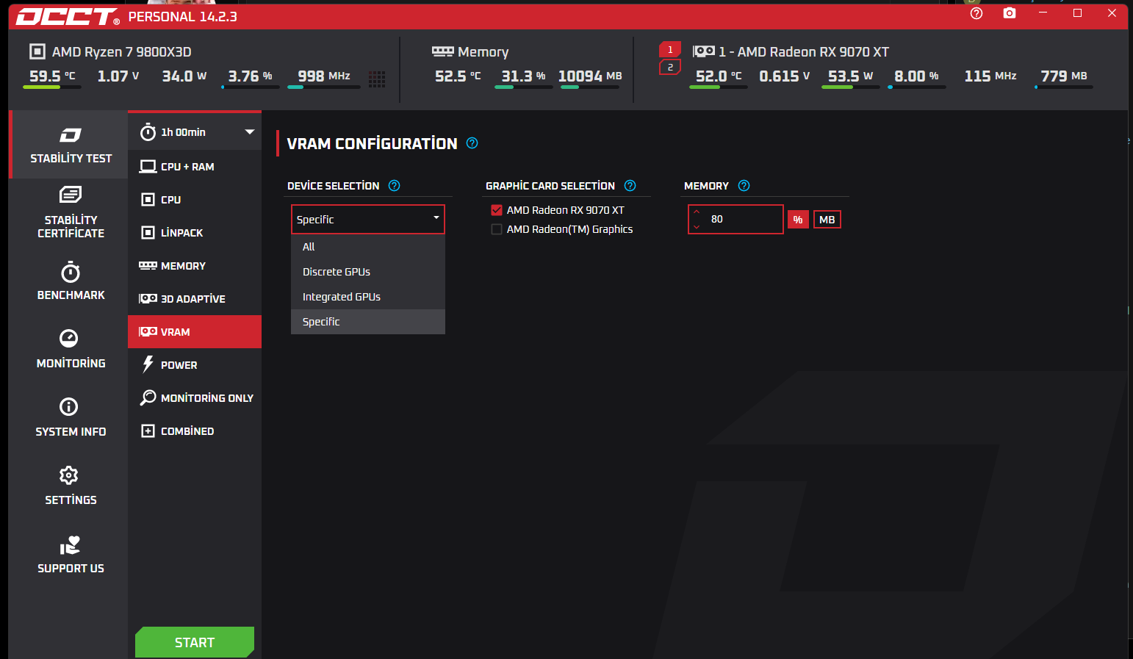This screenshot has width=1133, height=659.
Task: Select the Combined test
Action: pyautogui.click(x=195, y=431)
